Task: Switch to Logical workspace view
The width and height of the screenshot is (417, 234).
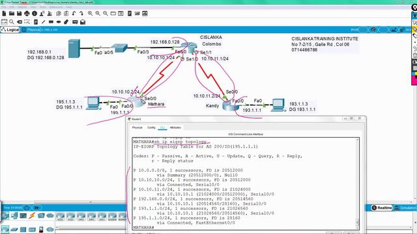Action: [10, 30]
